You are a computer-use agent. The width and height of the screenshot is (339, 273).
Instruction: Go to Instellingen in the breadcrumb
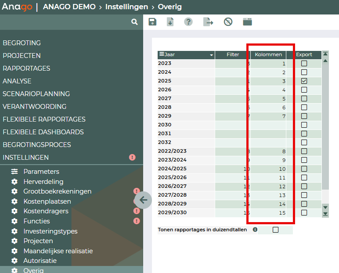tap(127, 7)
